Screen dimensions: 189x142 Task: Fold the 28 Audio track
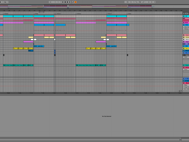tap(184, 67)
